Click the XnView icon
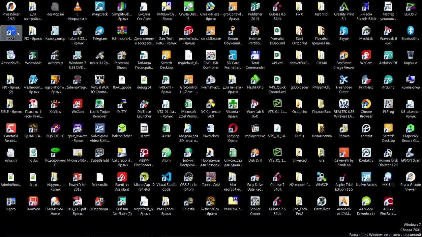 coord(55,104)
